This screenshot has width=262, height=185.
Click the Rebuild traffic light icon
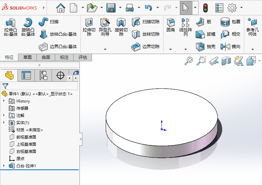click(x=206, y=8)
